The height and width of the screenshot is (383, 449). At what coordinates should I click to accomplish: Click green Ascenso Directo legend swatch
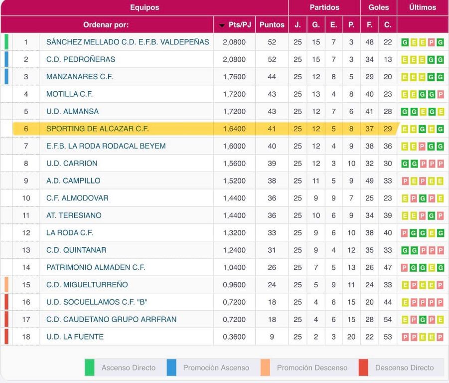pyautogui.click(x=90, y=368)
